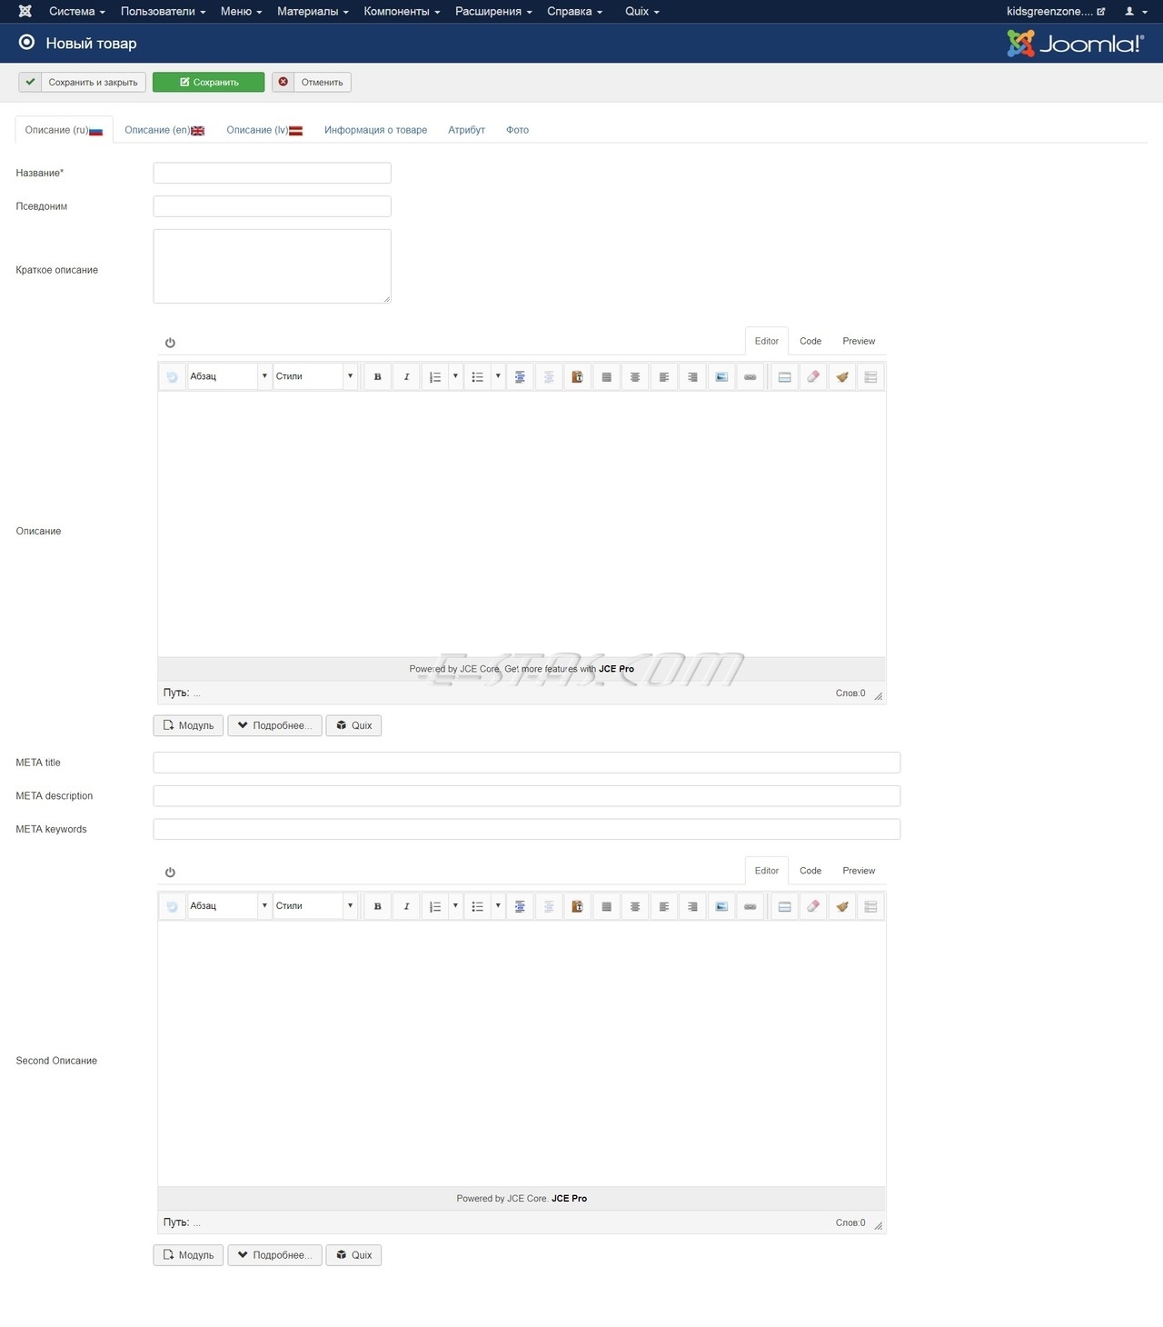
Task: Open the Фото tab
Action: pos(517,130)
